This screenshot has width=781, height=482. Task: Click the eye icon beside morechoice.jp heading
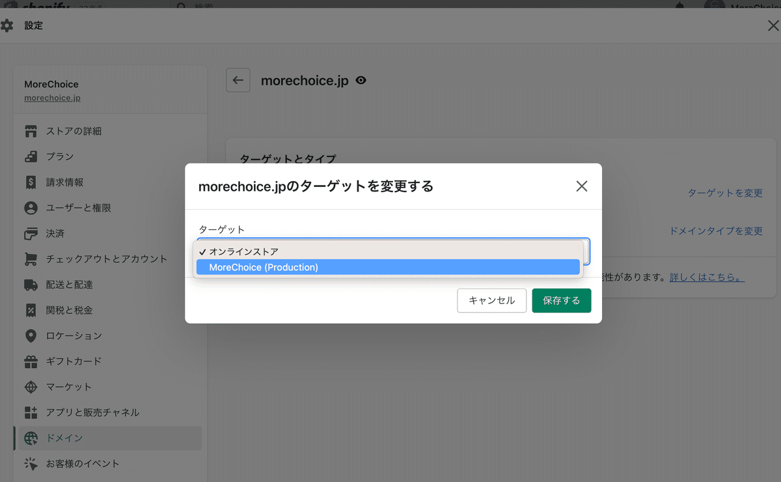coord(361,80)
